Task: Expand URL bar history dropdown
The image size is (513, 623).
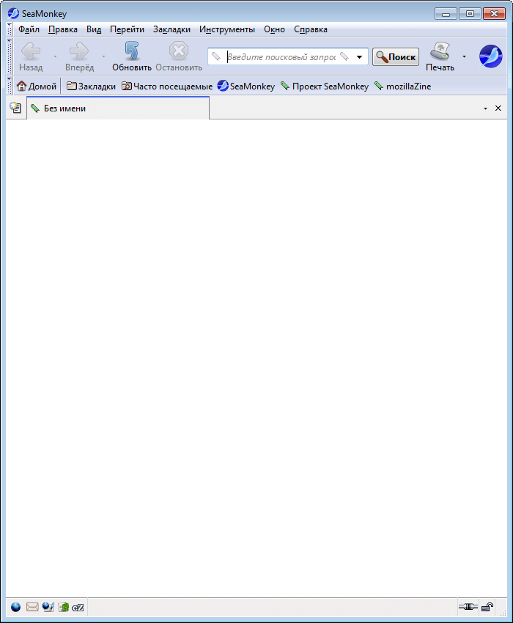Action: pyautogui.click(x=359, y=57)
